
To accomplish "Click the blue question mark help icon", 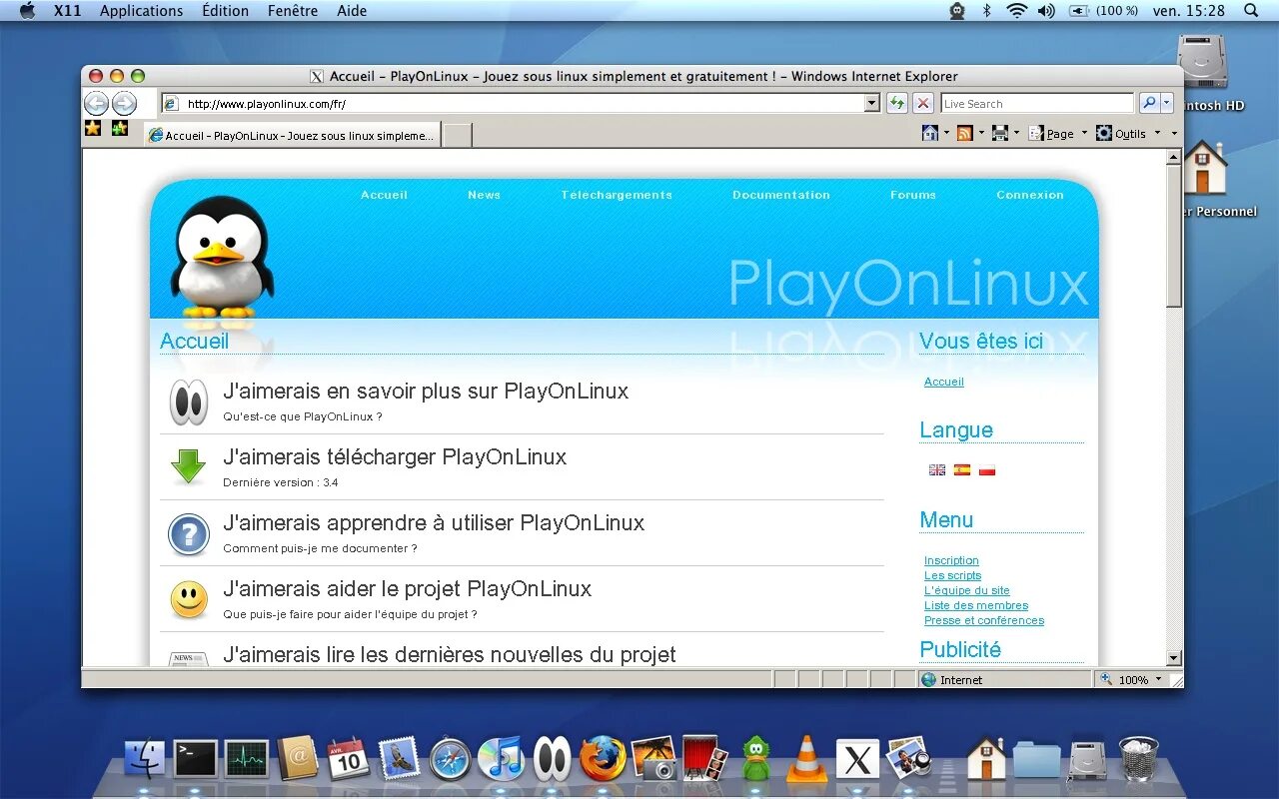I will (189, 534).
